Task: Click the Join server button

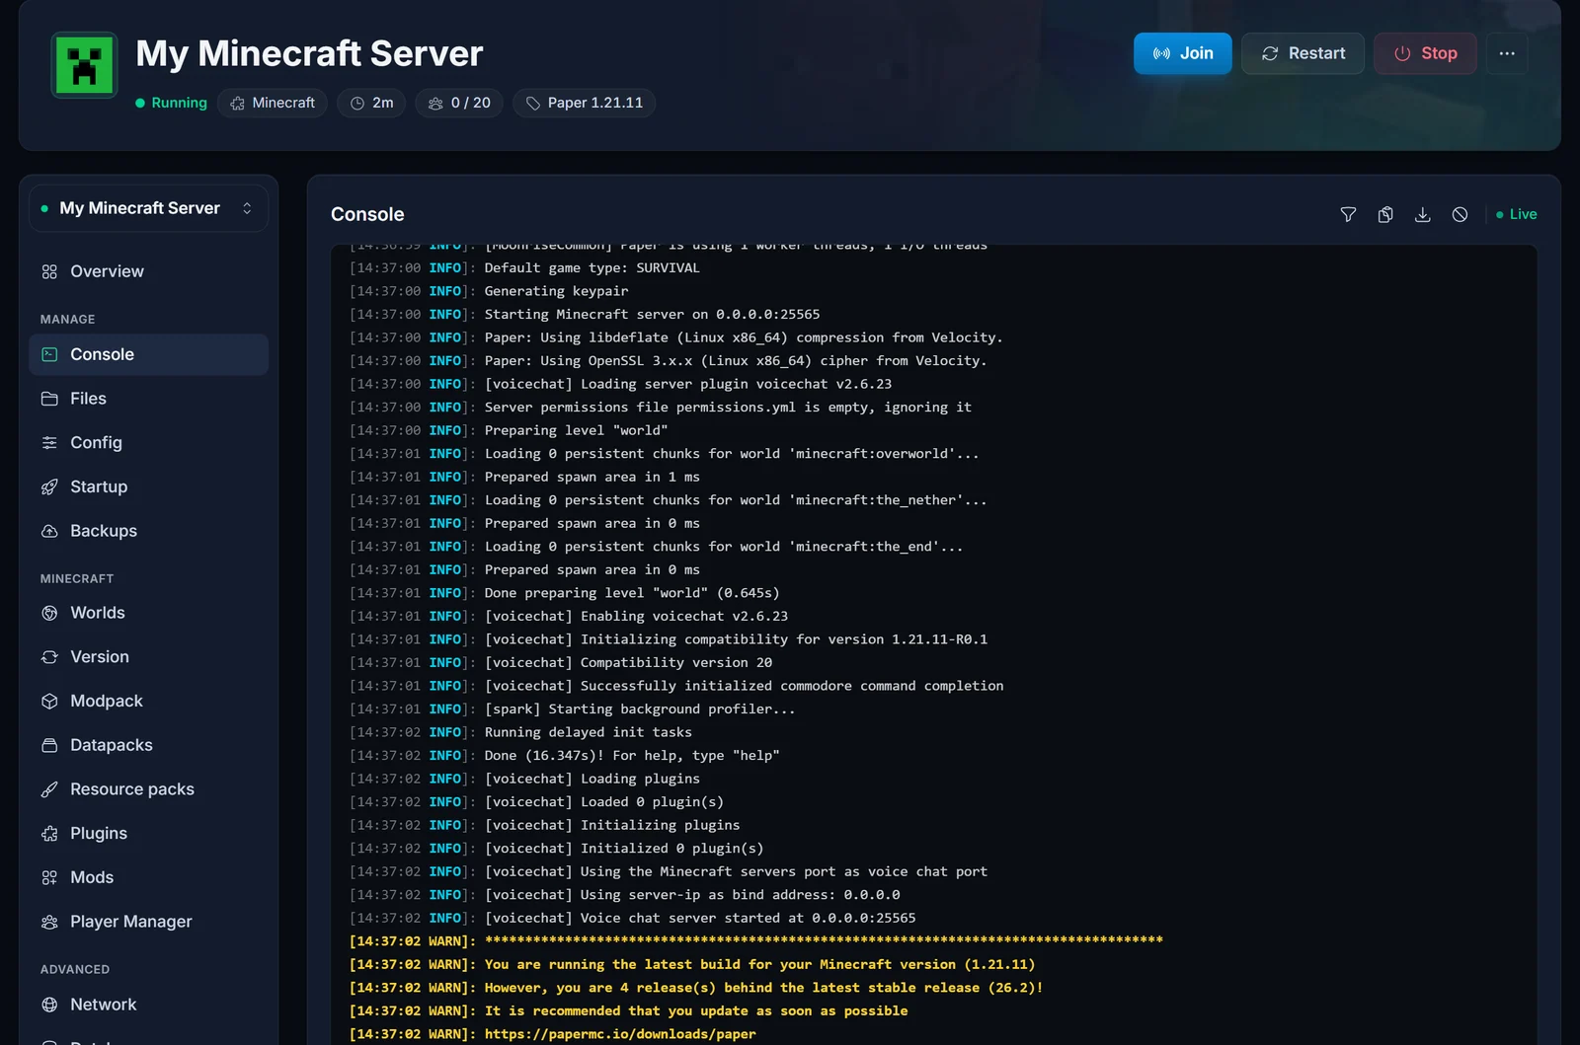Action: coord(1182,53)
